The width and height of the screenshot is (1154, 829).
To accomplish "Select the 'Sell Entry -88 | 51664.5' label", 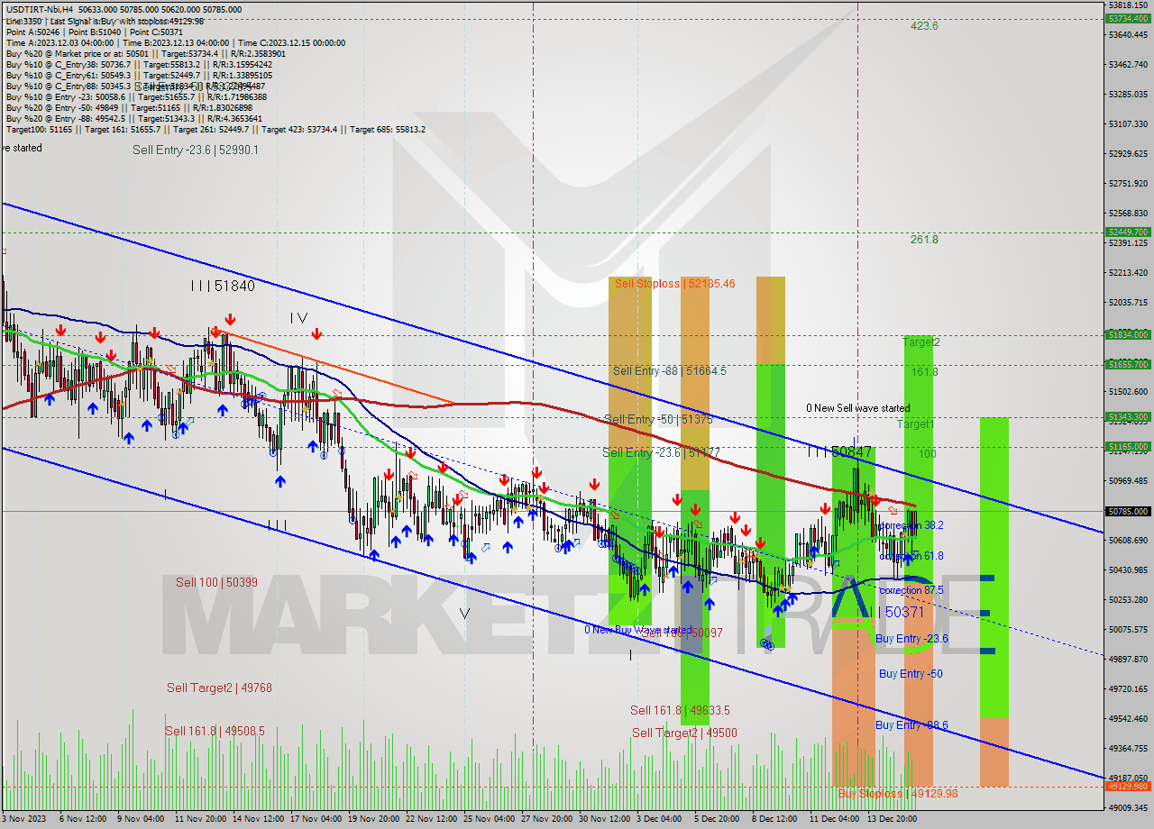I will 669,370.
